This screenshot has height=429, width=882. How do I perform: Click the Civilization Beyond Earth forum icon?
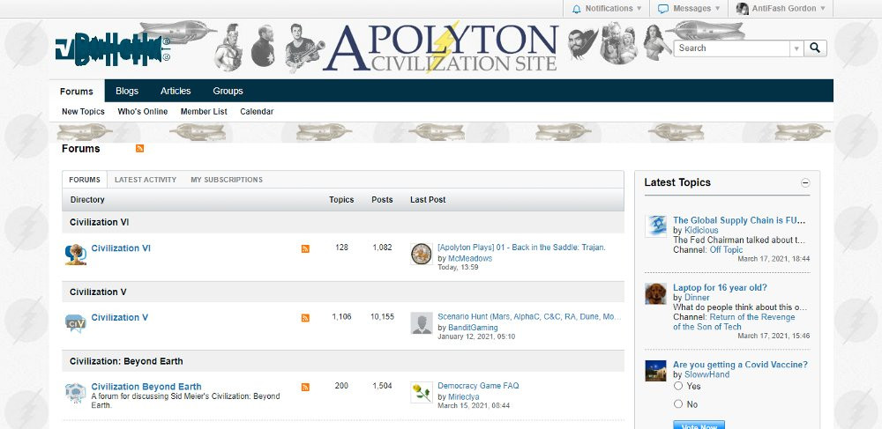(75, 393)
